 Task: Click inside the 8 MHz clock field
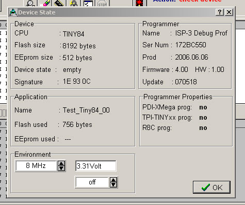36,166
